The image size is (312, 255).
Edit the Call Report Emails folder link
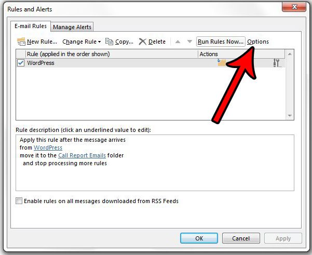(82, 155)
